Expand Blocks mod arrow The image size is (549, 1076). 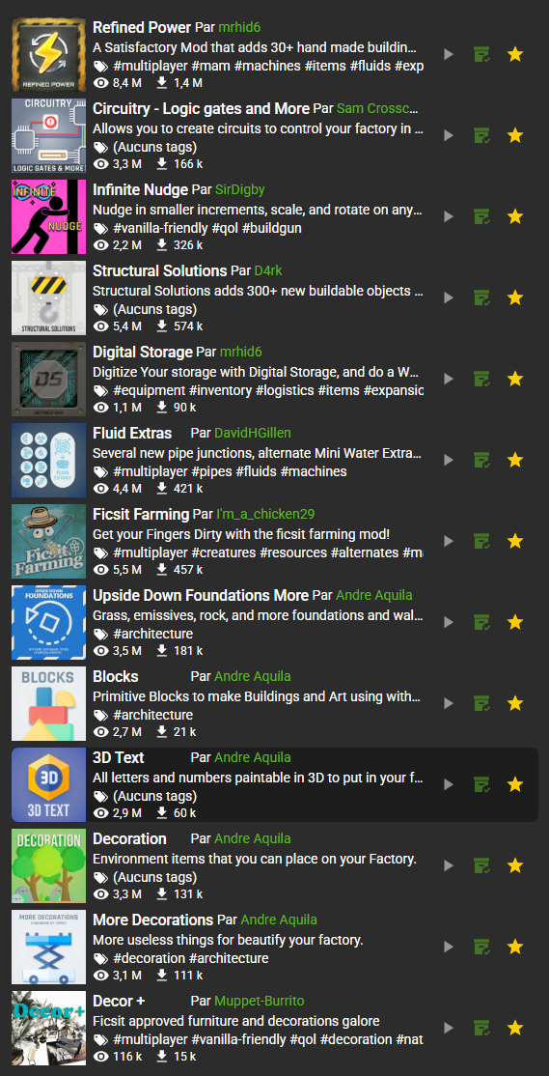coord(449,703)
